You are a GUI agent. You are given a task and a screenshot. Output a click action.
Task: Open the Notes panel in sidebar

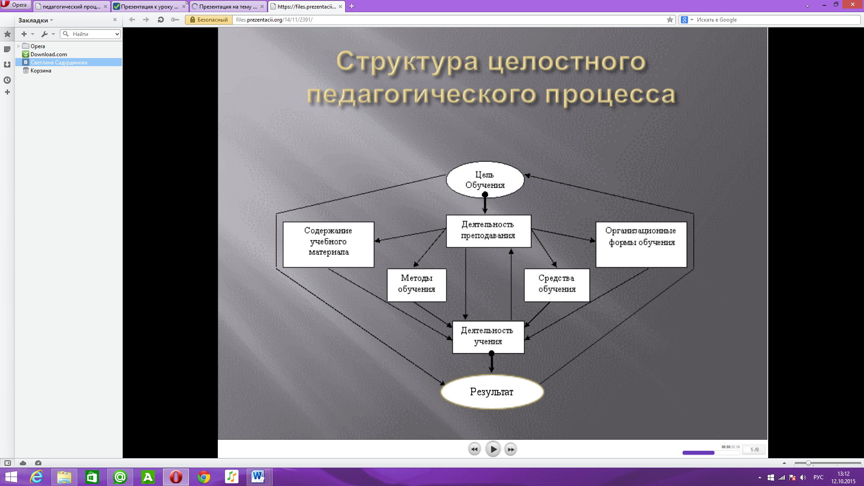click(x=7, y=49)
